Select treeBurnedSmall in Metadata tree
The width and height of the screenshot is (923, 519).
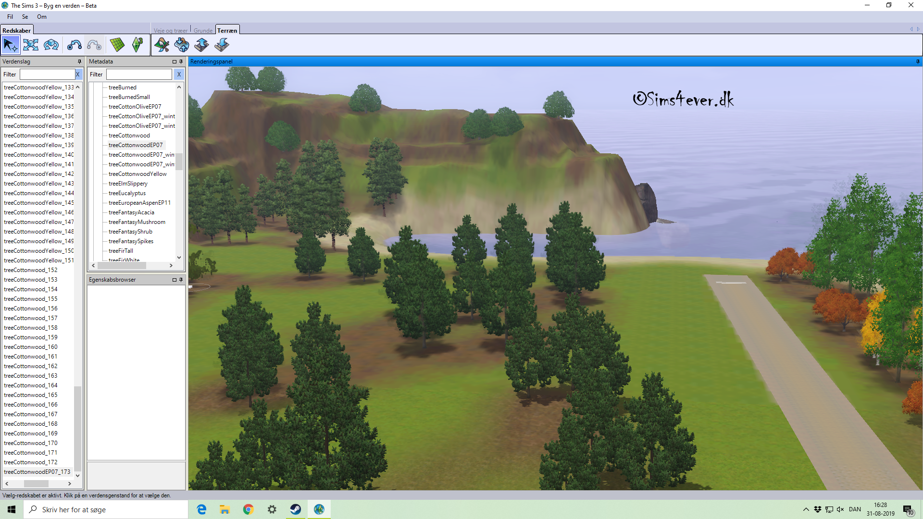[x=129, y=97]
